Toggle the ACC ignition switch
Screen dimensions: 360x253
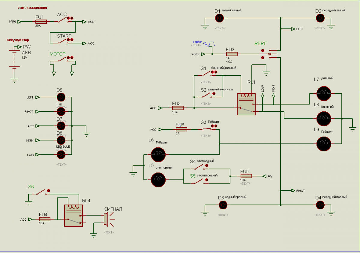click(62, 20)
